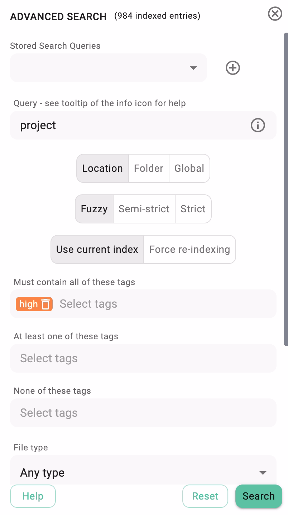The height and width of the screenshot is (515, 288).
Task: Enable Strict matching mode
Action: click(193, 209)
